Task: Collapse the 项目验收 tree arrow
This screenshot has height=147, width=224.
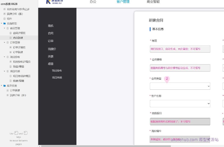Action: (4, 57)
